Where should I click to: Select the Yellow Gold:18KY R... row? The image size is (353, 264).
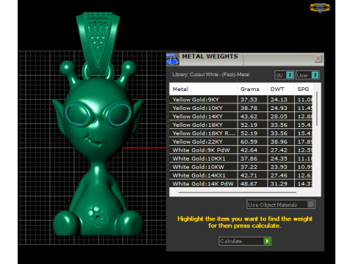240,133
